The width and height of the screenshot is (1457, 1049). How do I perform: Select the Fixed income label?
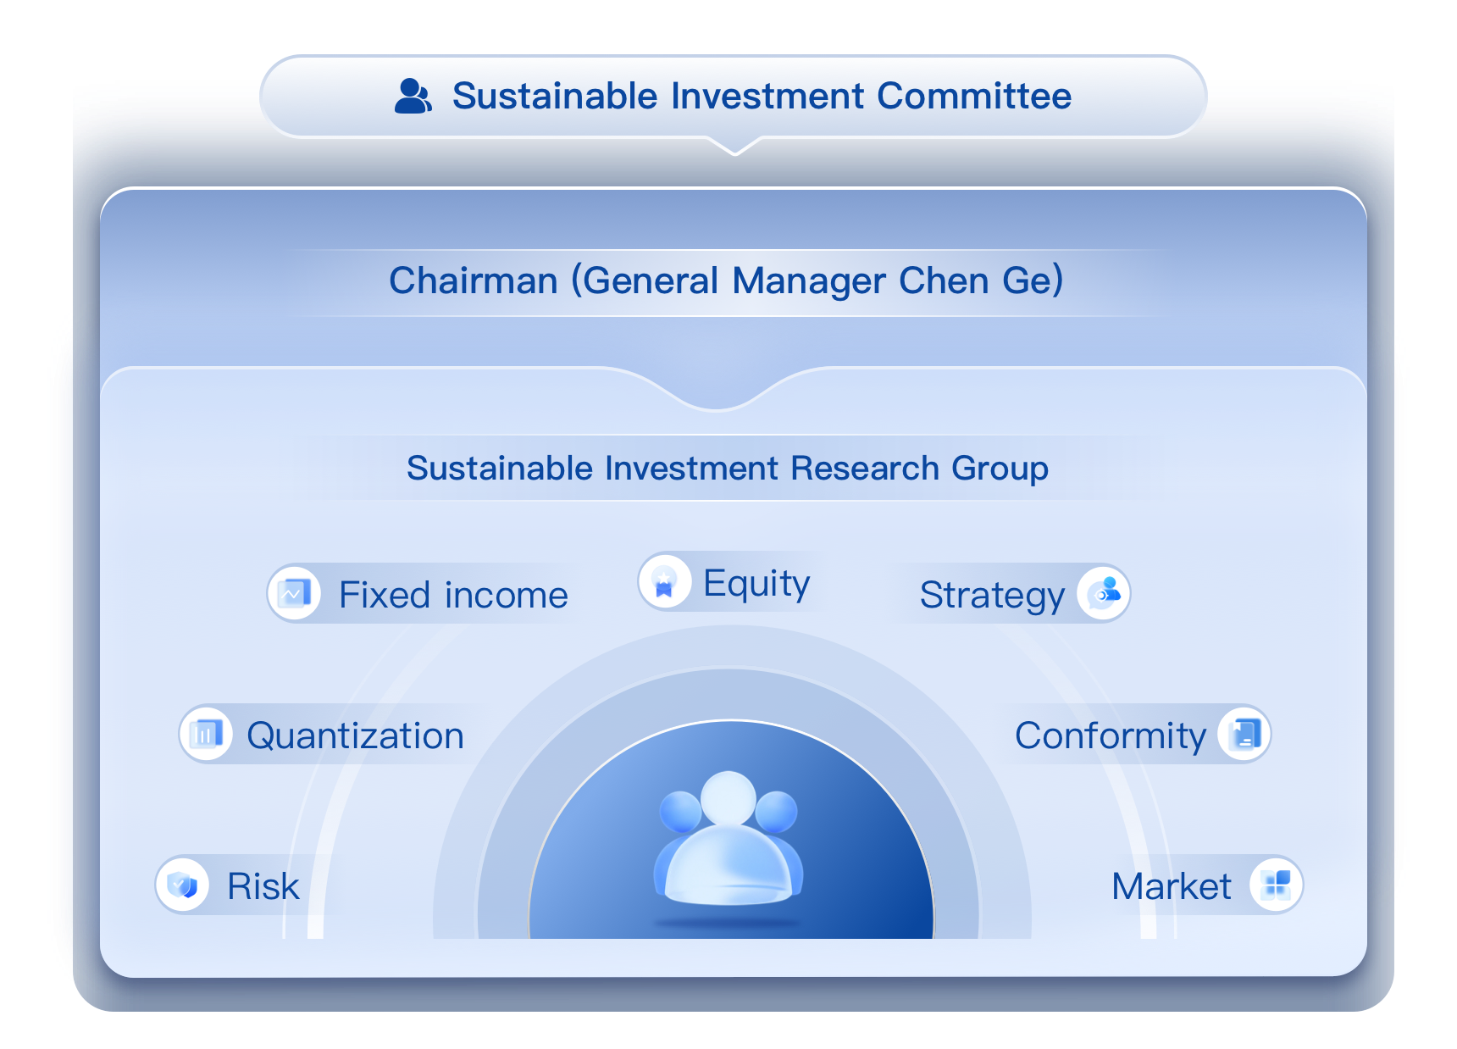453,595
